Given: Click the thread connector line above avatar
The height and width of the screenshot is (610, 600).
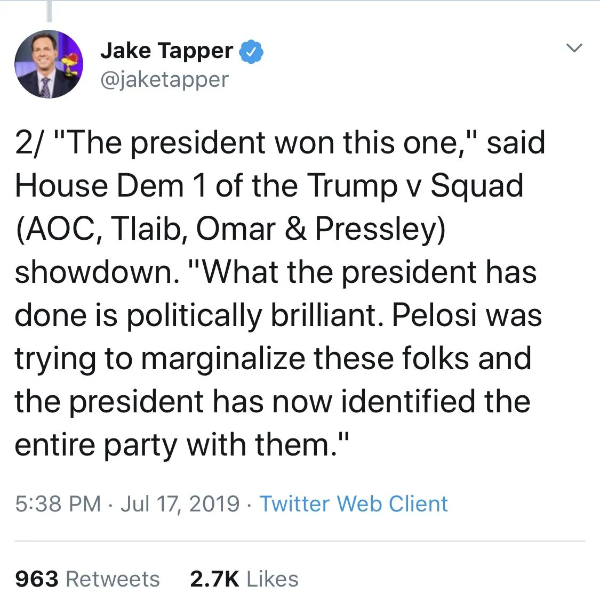Looking at the screenshot, I should 49,11.
